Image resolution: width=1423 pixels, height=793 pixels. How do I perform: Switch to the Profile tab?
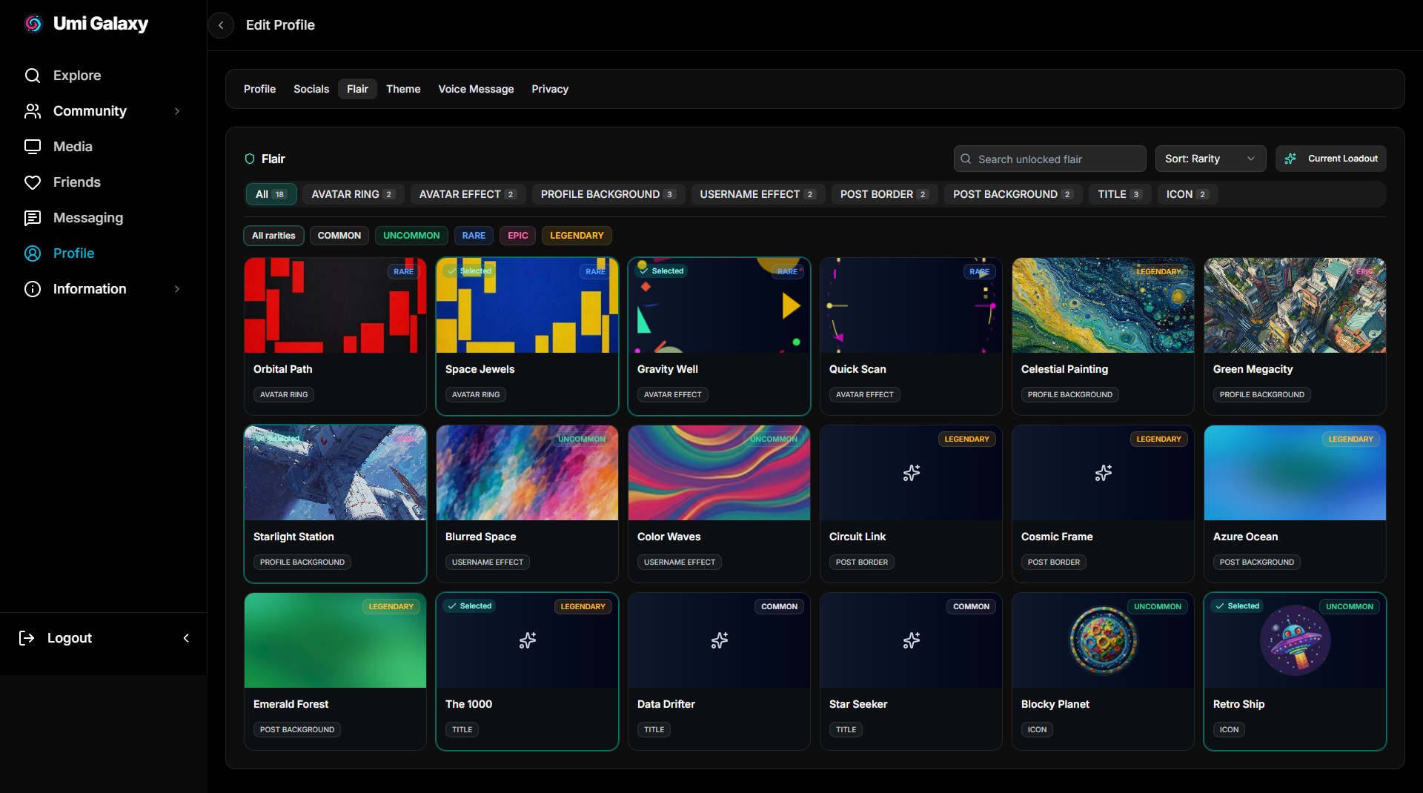point(259,89)
